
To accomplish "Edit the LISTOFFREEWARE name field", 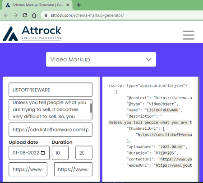I will (x=51, y=90).
